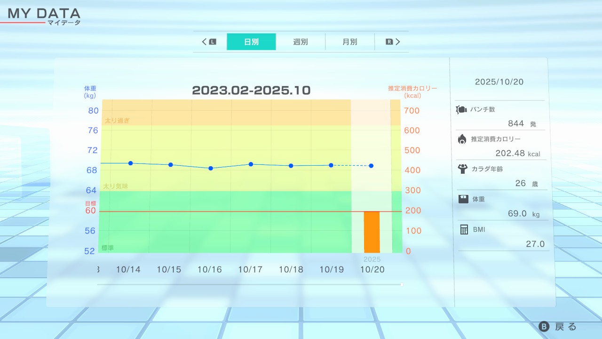Image resolution: width=602 pixels, height=339 pixels.
Task: Click the orange calorie bar for 10/20
Action: [372, 232]
